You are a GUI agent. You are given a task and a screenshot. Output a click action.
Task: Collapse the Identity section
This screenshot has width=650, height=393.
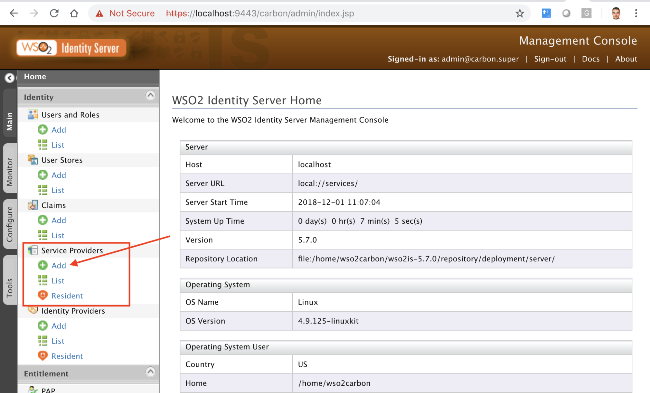(151, 95)
